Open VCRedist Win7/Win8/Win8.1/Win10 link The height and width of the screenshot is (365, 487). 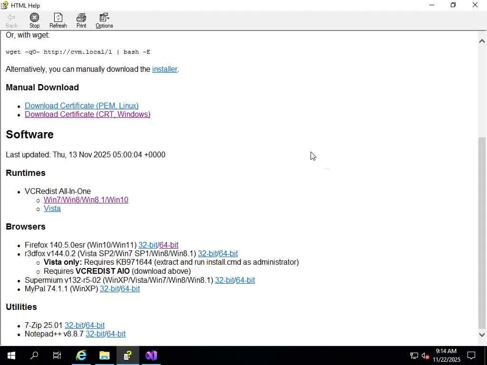pyautogui.click(x=86, y=200)
